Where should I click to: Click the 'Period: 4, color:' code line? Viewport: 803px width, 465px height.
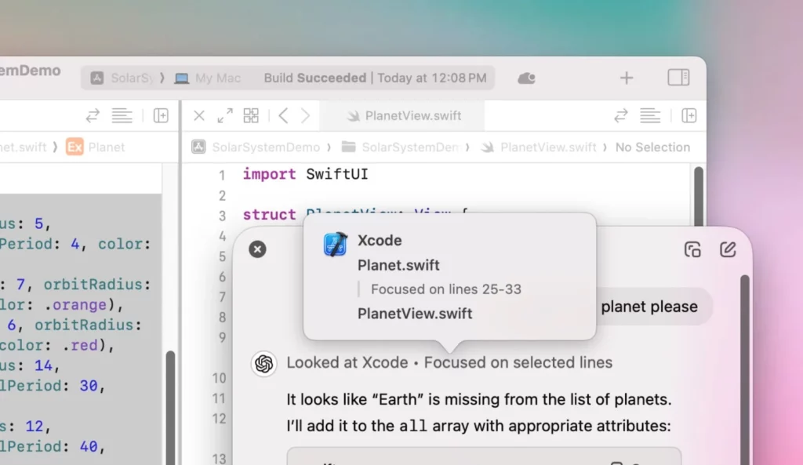[75, 245]
